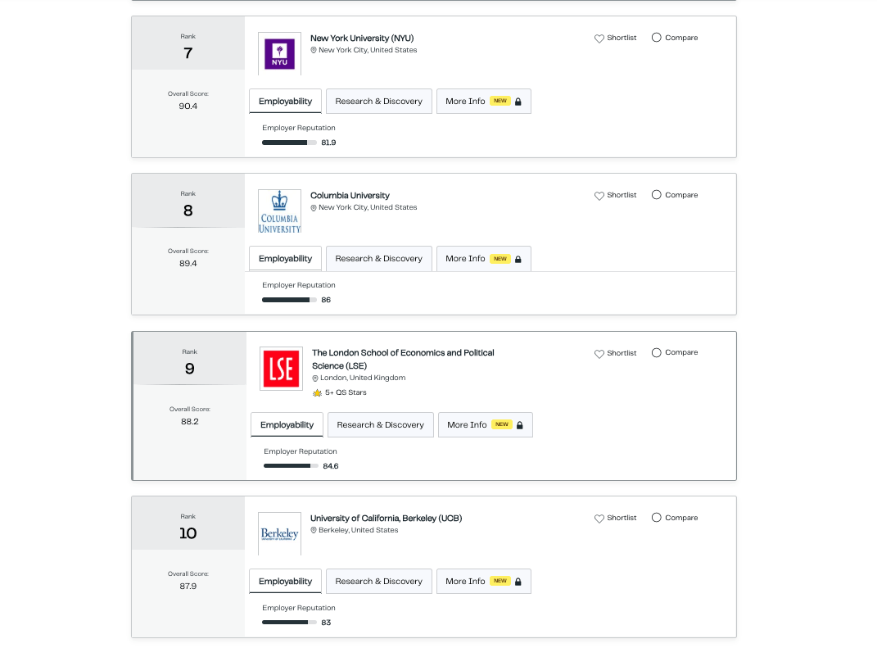877x648 pixels.
Task: Shortlist LSE with heart icon
Action: click(599, 354)
